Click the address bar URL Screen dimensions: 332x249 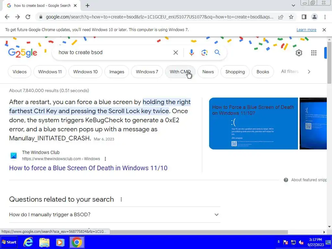[160, 17]
